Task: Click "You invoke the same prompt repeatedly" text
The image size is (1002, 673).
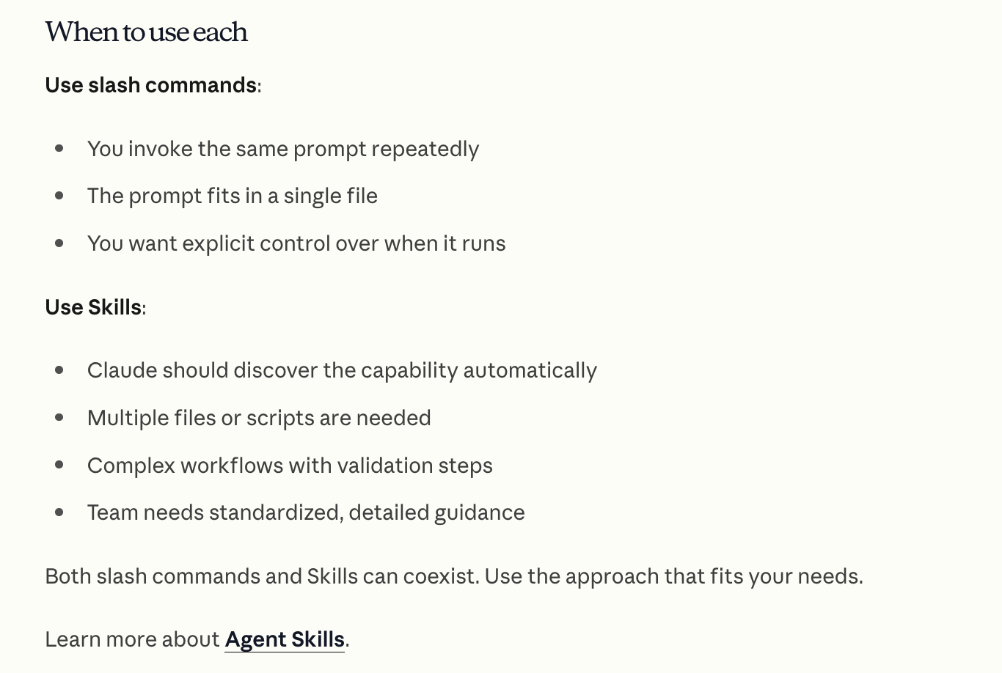Action: (283, 149)
